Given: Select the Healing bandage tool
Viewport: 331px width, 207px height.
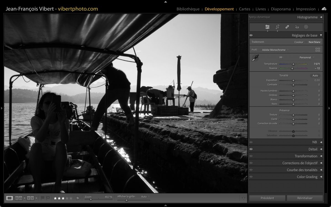Looking at the screenshot, I should click(287, 27).
